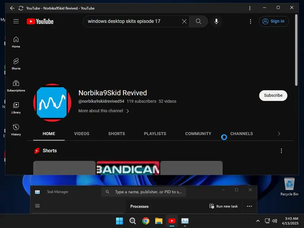
Task: Open Task Manager's more options ellipsis
Action: pos(249,206)
